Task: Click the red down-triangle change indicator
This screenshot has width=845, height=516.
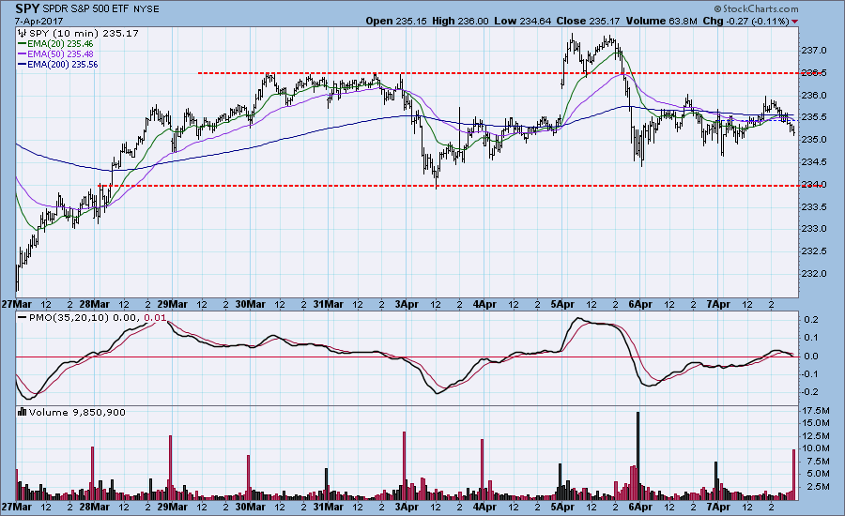Action: 795,22
